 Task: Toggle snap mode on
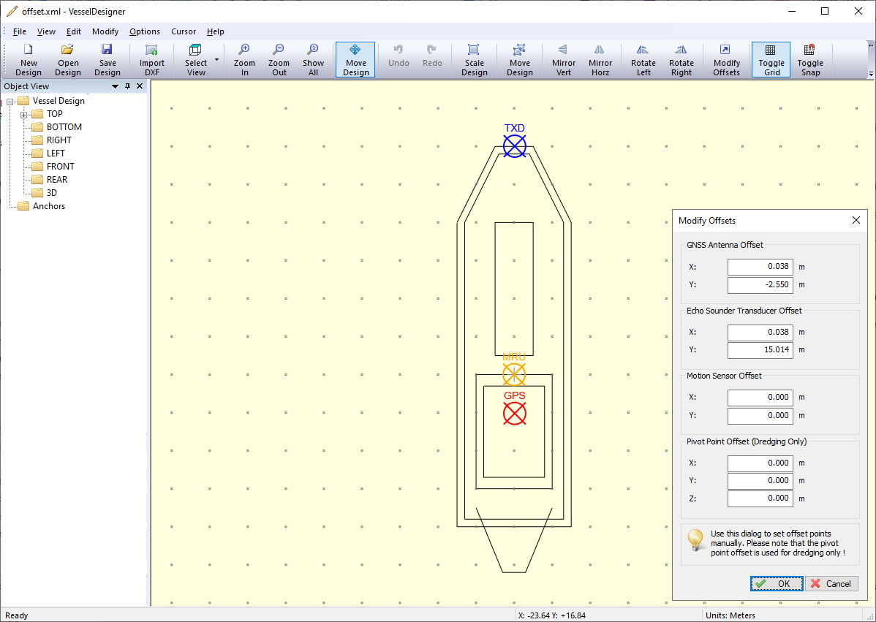point(809,59)
